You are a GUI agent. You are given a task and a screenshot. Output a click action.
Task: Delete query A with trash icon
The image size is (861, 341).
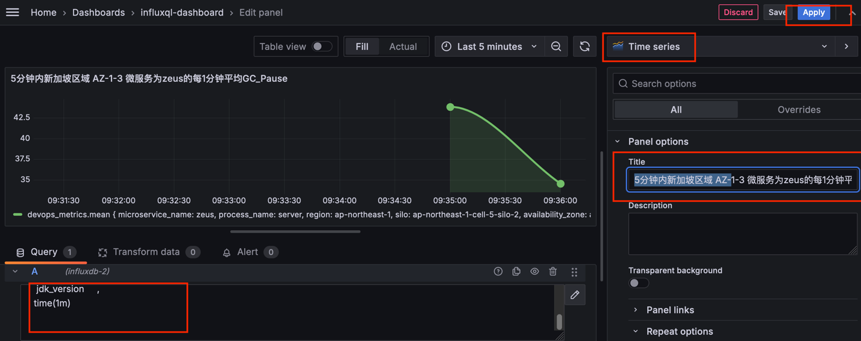coord(553,272)
